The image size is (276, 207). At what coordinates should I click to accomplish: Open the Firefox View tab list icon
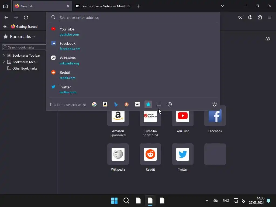click(5, 6)
